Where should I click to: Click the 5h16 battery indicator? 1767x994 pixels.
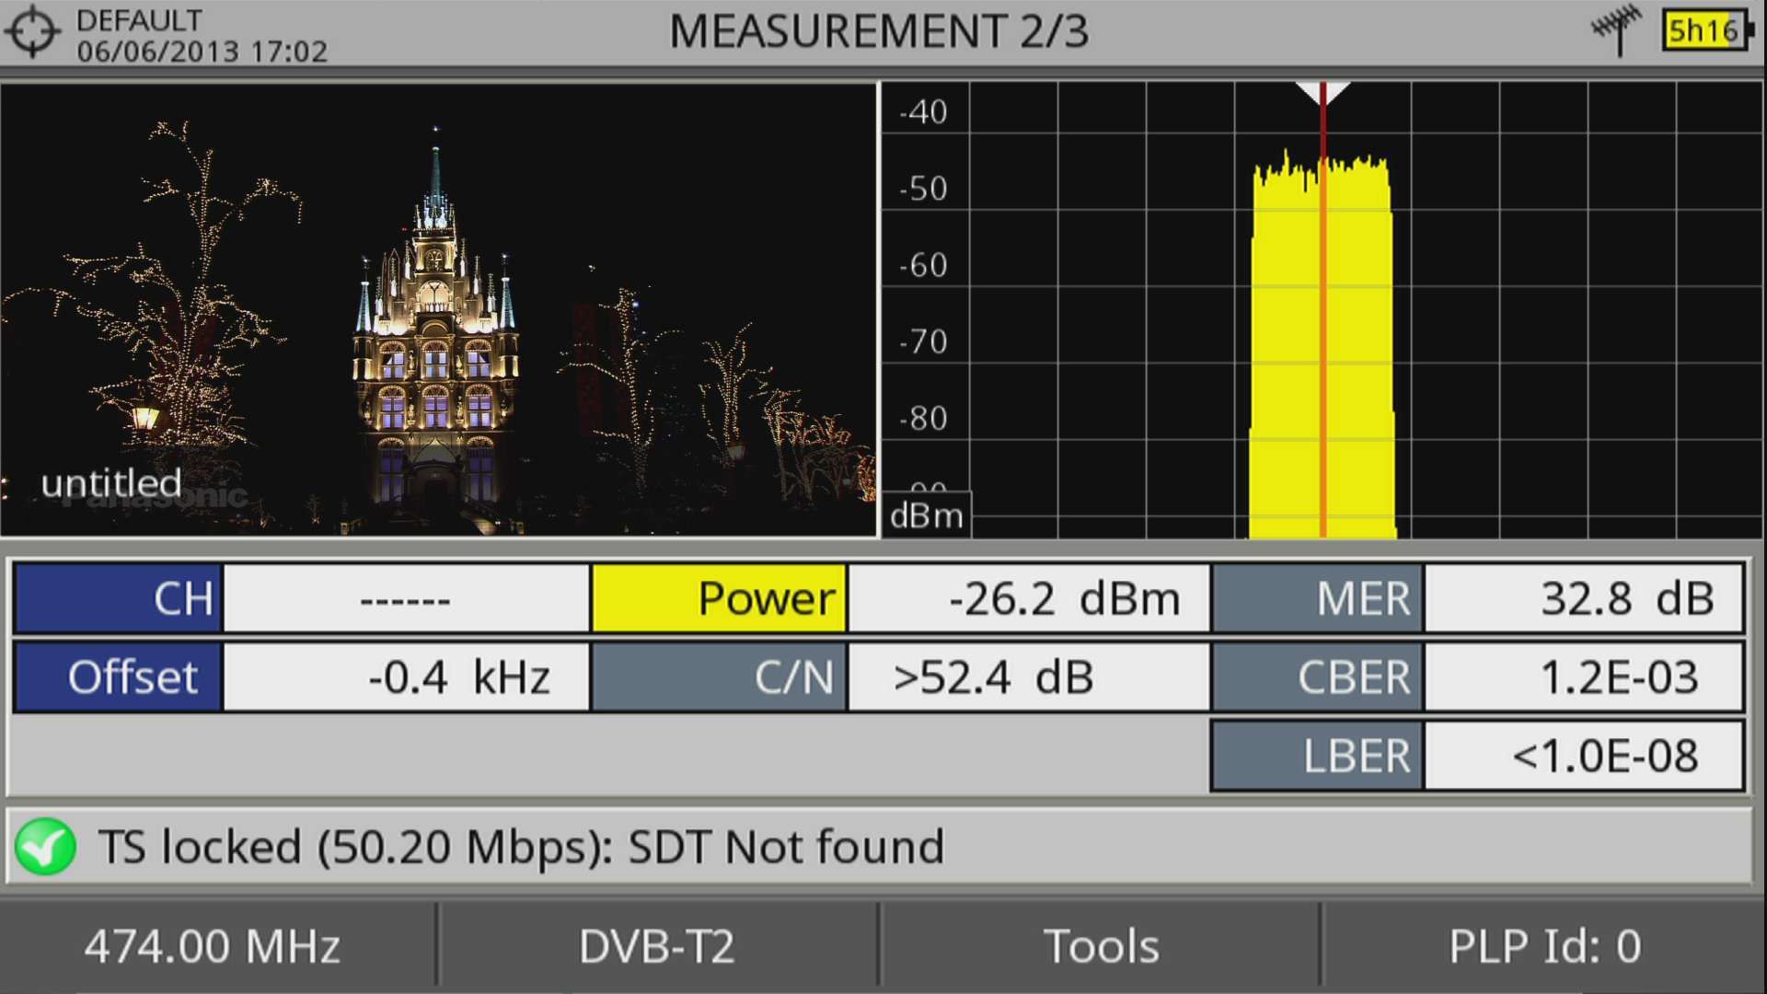click(x=1705, y=31)
